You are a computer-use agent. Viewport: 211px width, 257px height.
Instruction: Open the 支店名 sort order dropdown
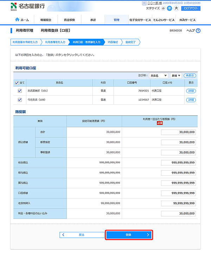coord(158,76)
